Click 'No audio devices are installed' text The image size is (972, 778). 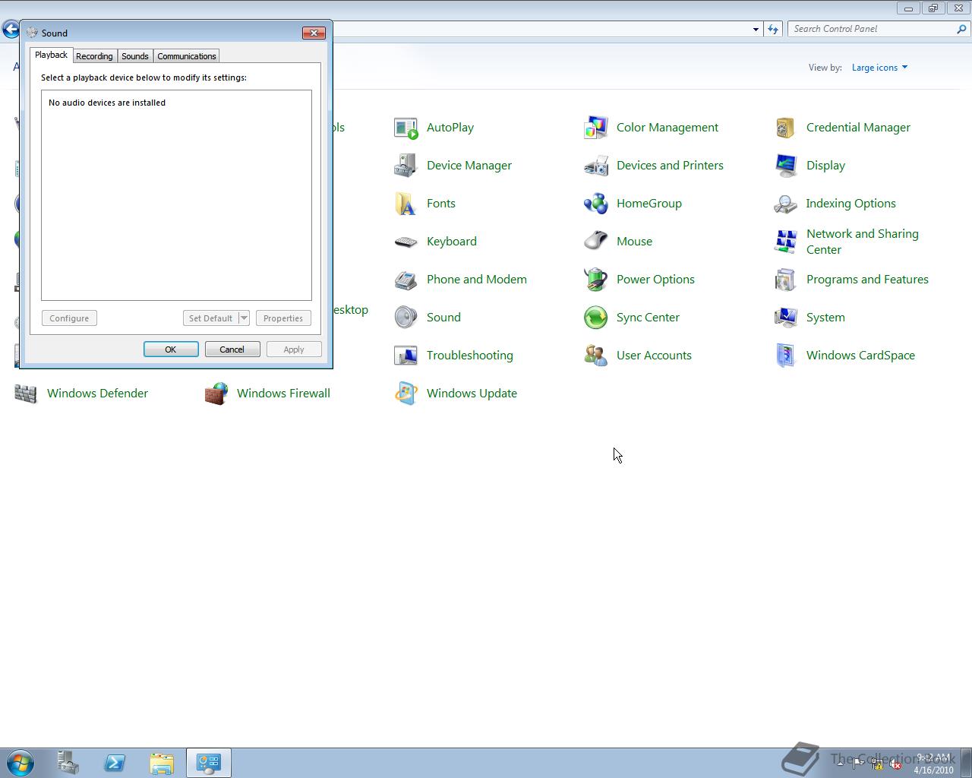(107, 103)
